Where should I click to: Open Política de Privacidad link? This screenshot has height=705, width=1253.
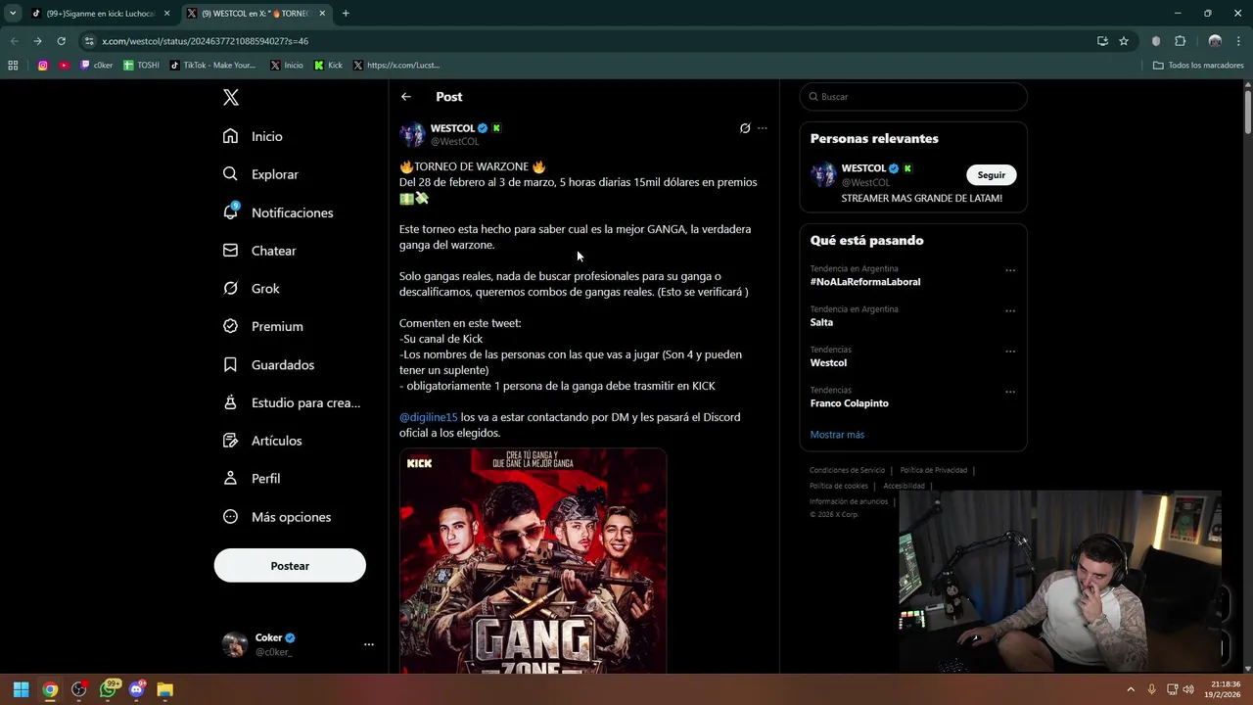click(x=933, y=470)
